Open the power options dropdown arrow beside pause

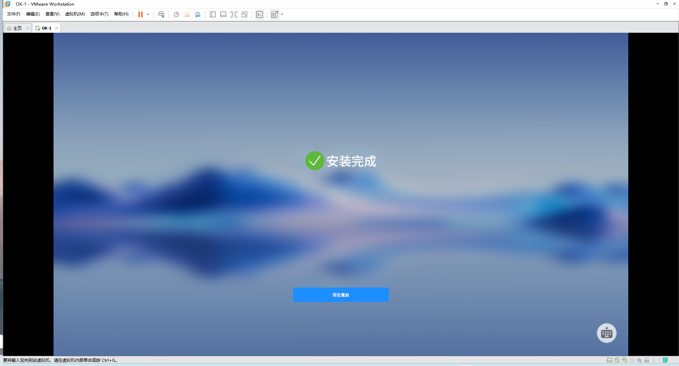pos(148,14)
